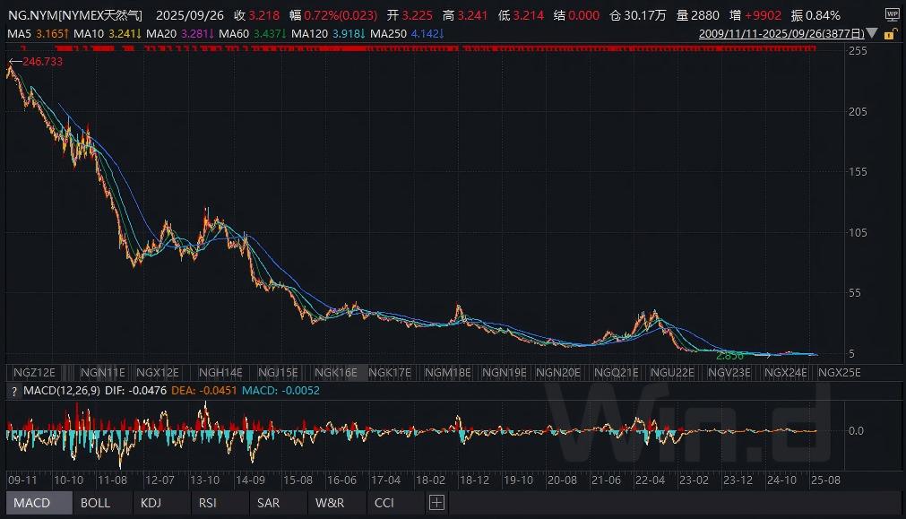This screenshot has width=906, height=519.
Task: Select the NGX25E contract marker
Action: [839, 372]
